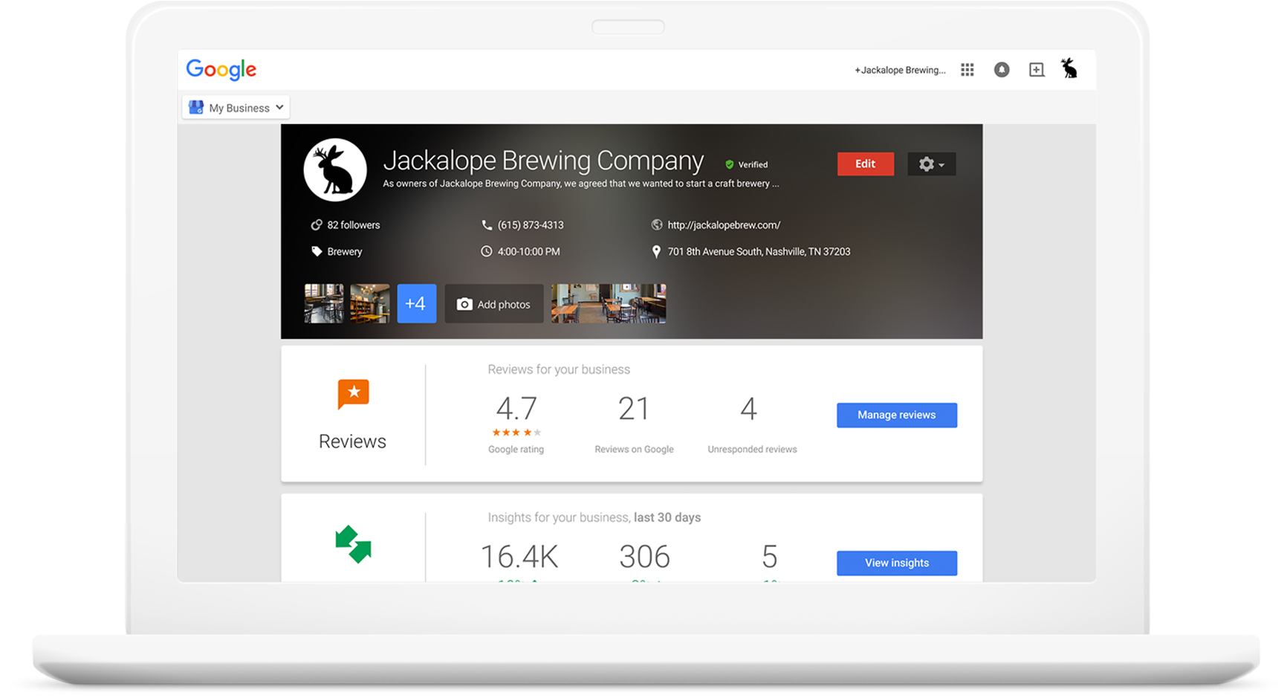Click the 16.4K insights figure
The image size is (1287, 698).
519,557
